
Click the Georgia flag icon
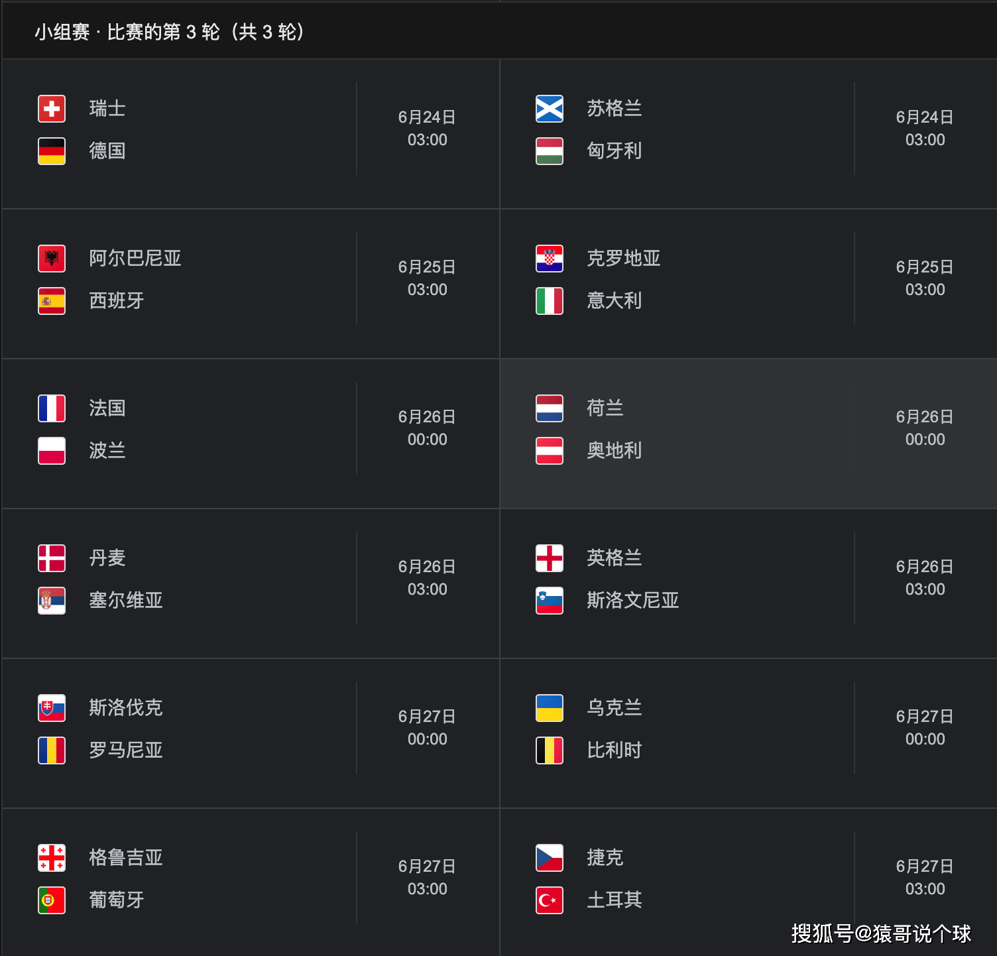(x=52, y=858)
